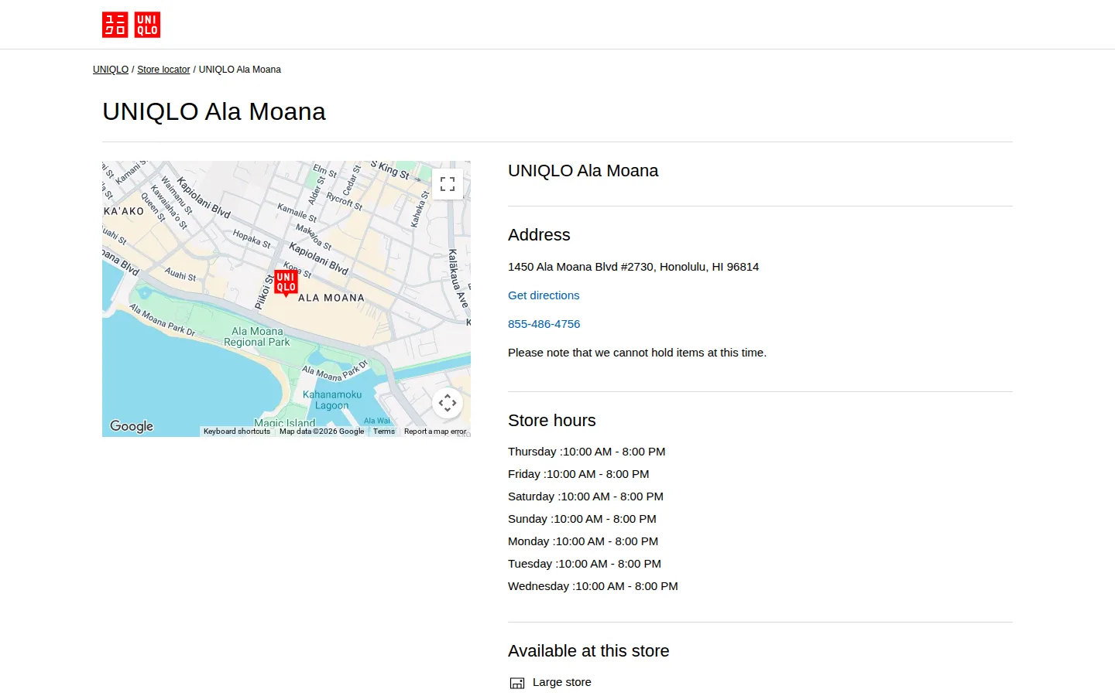Click the Map data ©2026 Google text
Image resolution: width=1115 pixels, height=696 pixels.
click(321, 432)
